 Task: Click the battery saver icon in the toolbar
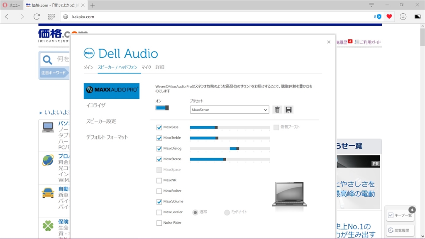pyautogui.click(x=418, y=17)
